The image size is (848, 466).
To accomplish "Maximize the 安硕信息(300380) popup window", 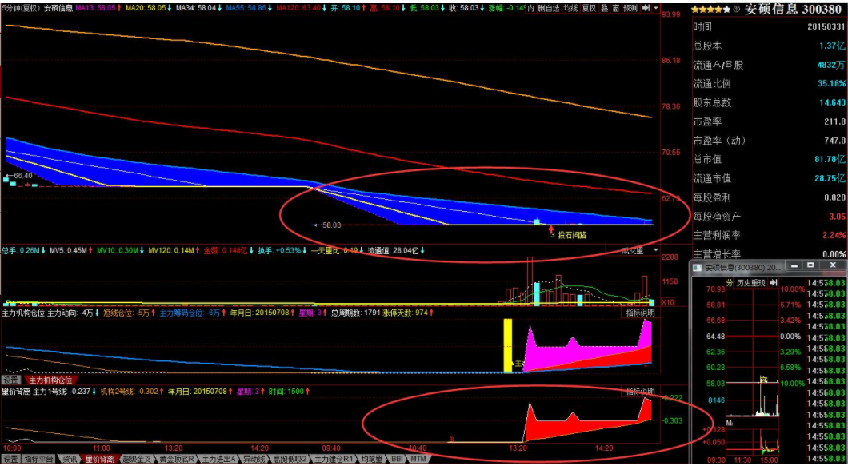I will 810,265.
